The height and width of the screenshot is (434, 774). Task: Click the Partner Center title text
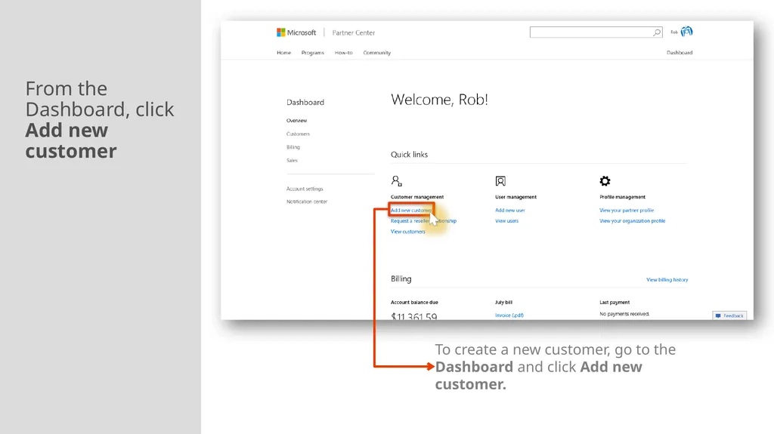(x=354, y=32)
